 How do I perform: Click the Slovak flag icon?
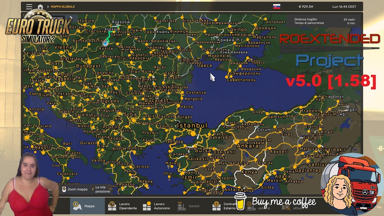pos(277,7)
